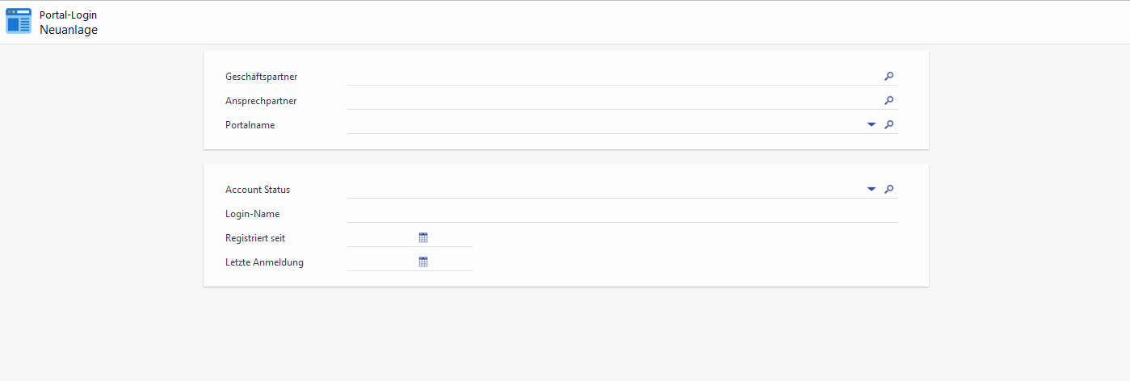
Task: Click the Geschäftspartner field label text
Action: click(261, 77)
